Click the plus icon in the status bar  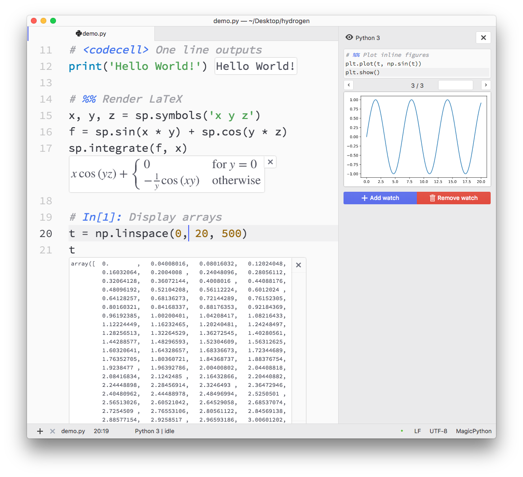(40, 431)
